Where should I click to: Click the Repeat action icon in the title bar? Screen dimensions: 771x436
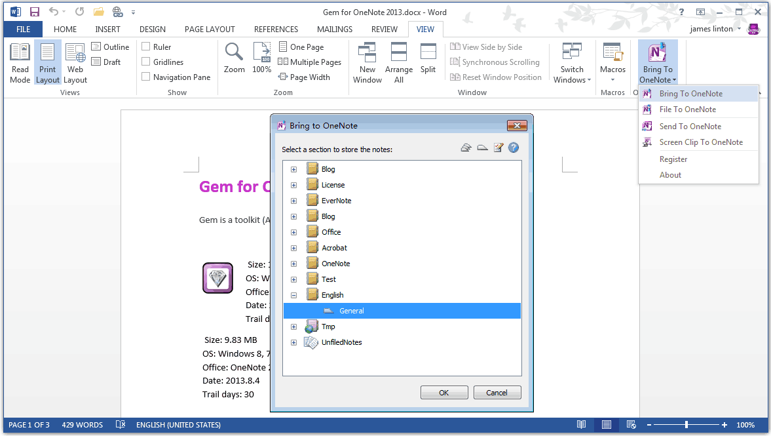pyautogui.click(x=79, y=11)
